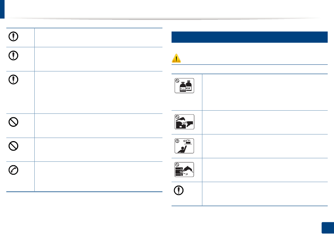Click the empty text cell beside the child pictogram
Image resolution: width=334 pixels, height=236 pixels.
[x=265, y=146]
